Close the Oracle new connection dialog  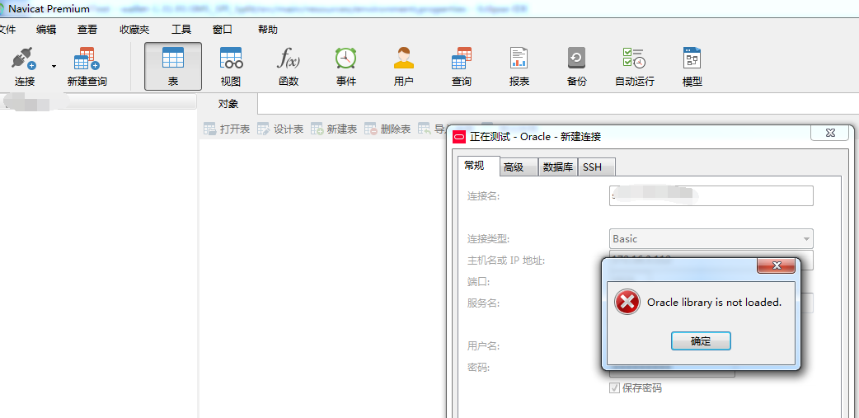click(830, 133)
